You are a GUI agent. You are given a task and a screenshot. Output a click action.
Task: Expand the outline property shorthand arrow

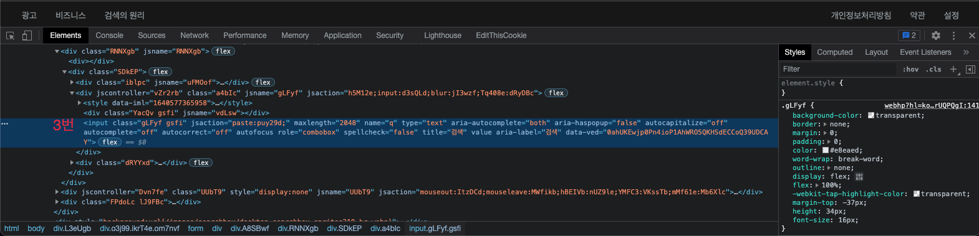(829, 168)
